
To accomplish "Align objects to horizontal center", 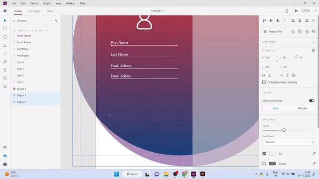I will tap(300, 20).
